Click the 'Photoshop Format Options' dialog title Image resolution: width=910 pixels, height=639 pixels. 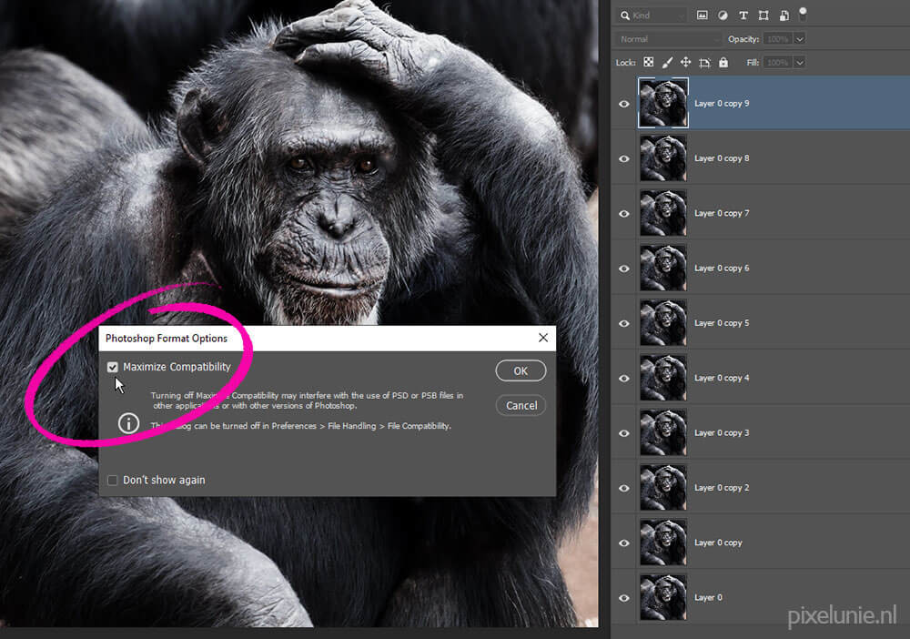pos(167,339)
